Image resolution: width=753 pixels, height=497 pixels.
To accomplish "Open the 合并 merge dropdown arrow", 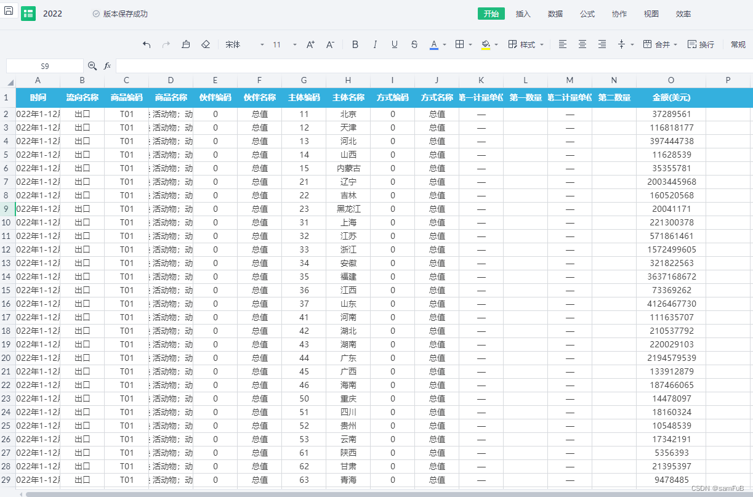I will [675, 44].
